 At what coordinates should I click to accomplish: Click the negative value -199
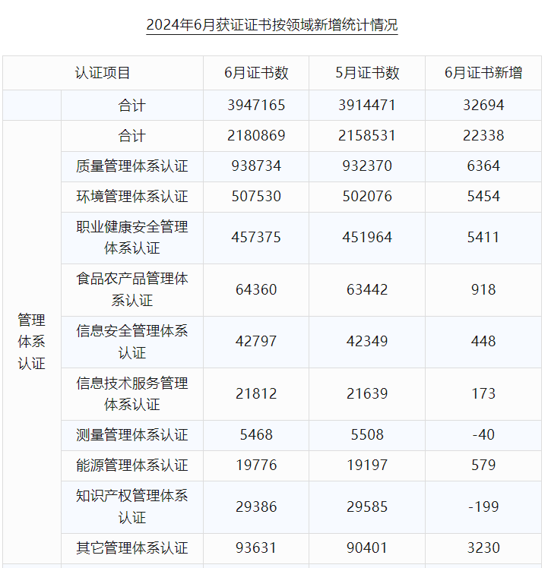click(x=483, y=506)
